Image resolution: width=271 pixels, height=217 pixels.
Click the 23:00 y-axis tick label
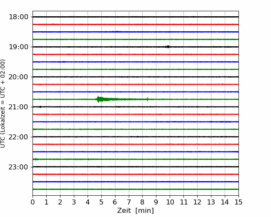click(18, 167)
